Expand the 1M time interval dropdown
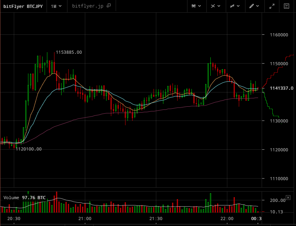 click(56, 6)
